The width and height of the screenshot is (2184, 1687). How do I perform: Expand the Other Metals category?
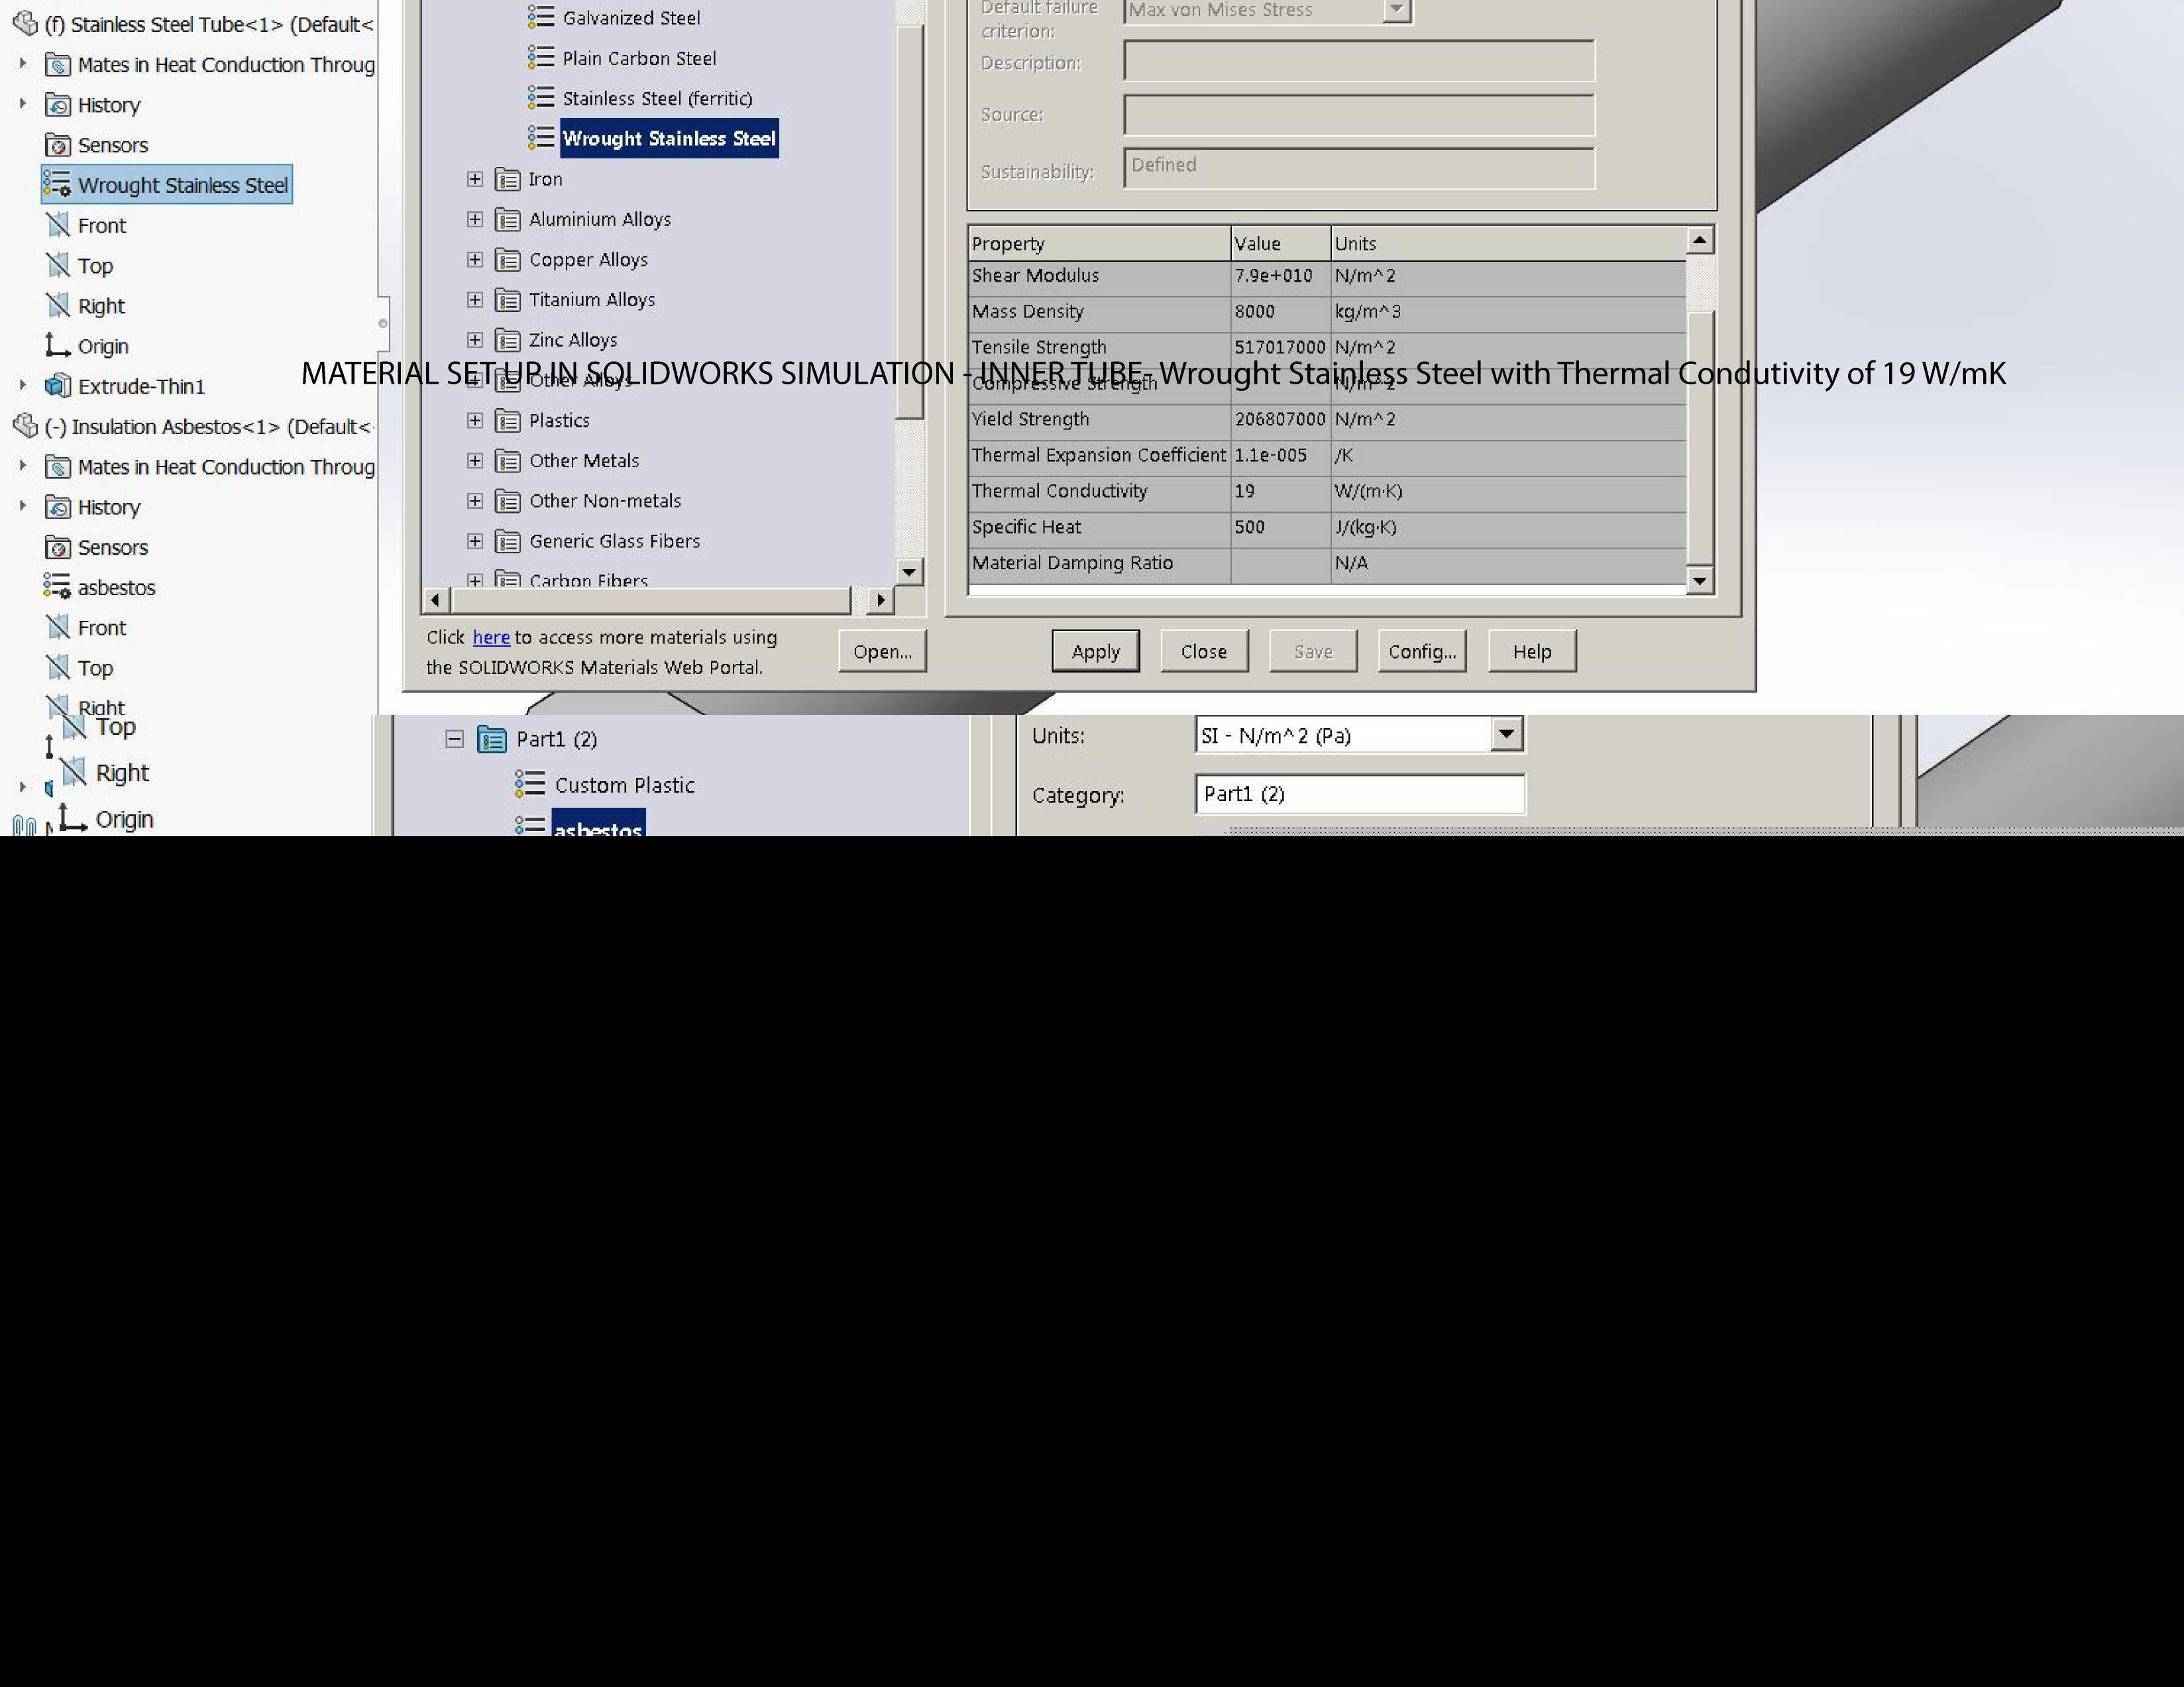(475, 461)
